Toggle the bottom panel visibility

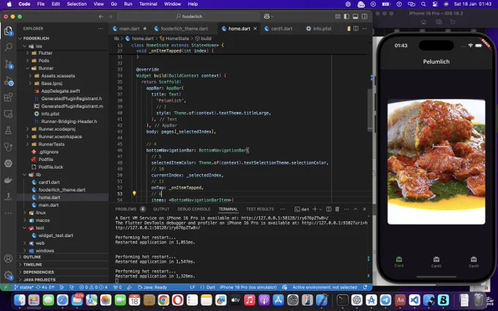(355, 17)
